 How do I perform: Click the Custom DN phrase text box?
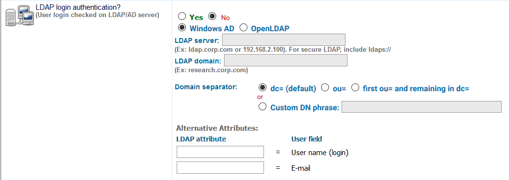coord(422,107)
